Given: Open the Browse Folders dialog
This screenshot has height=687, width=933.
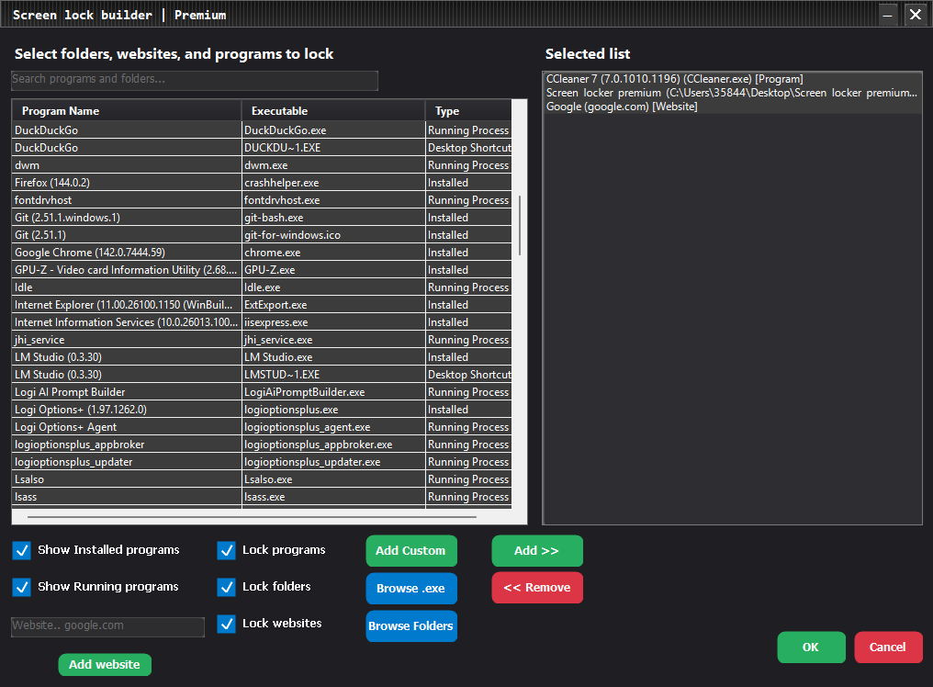Looking at the screenshot, I should pos(410,625).
